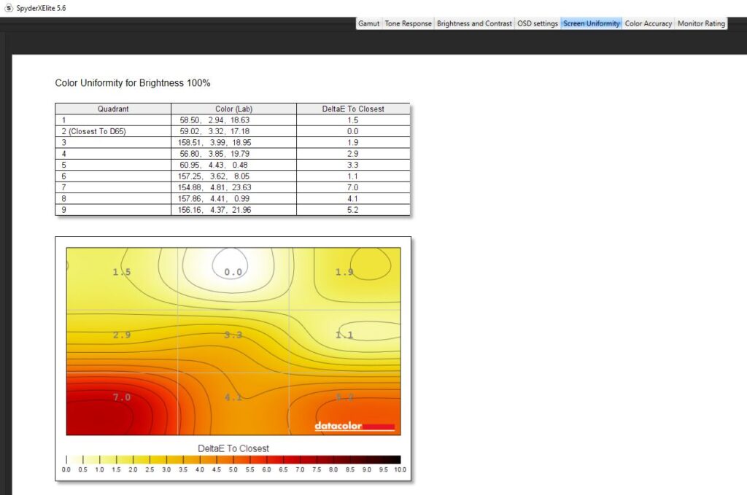Click the Quadrant column header

pos(113,109)
